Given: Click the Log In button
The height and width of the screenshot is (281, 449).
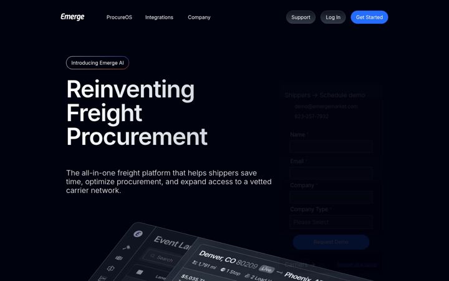Looking at the screenshot, I should pyautogui.click(x=333, y=17).
